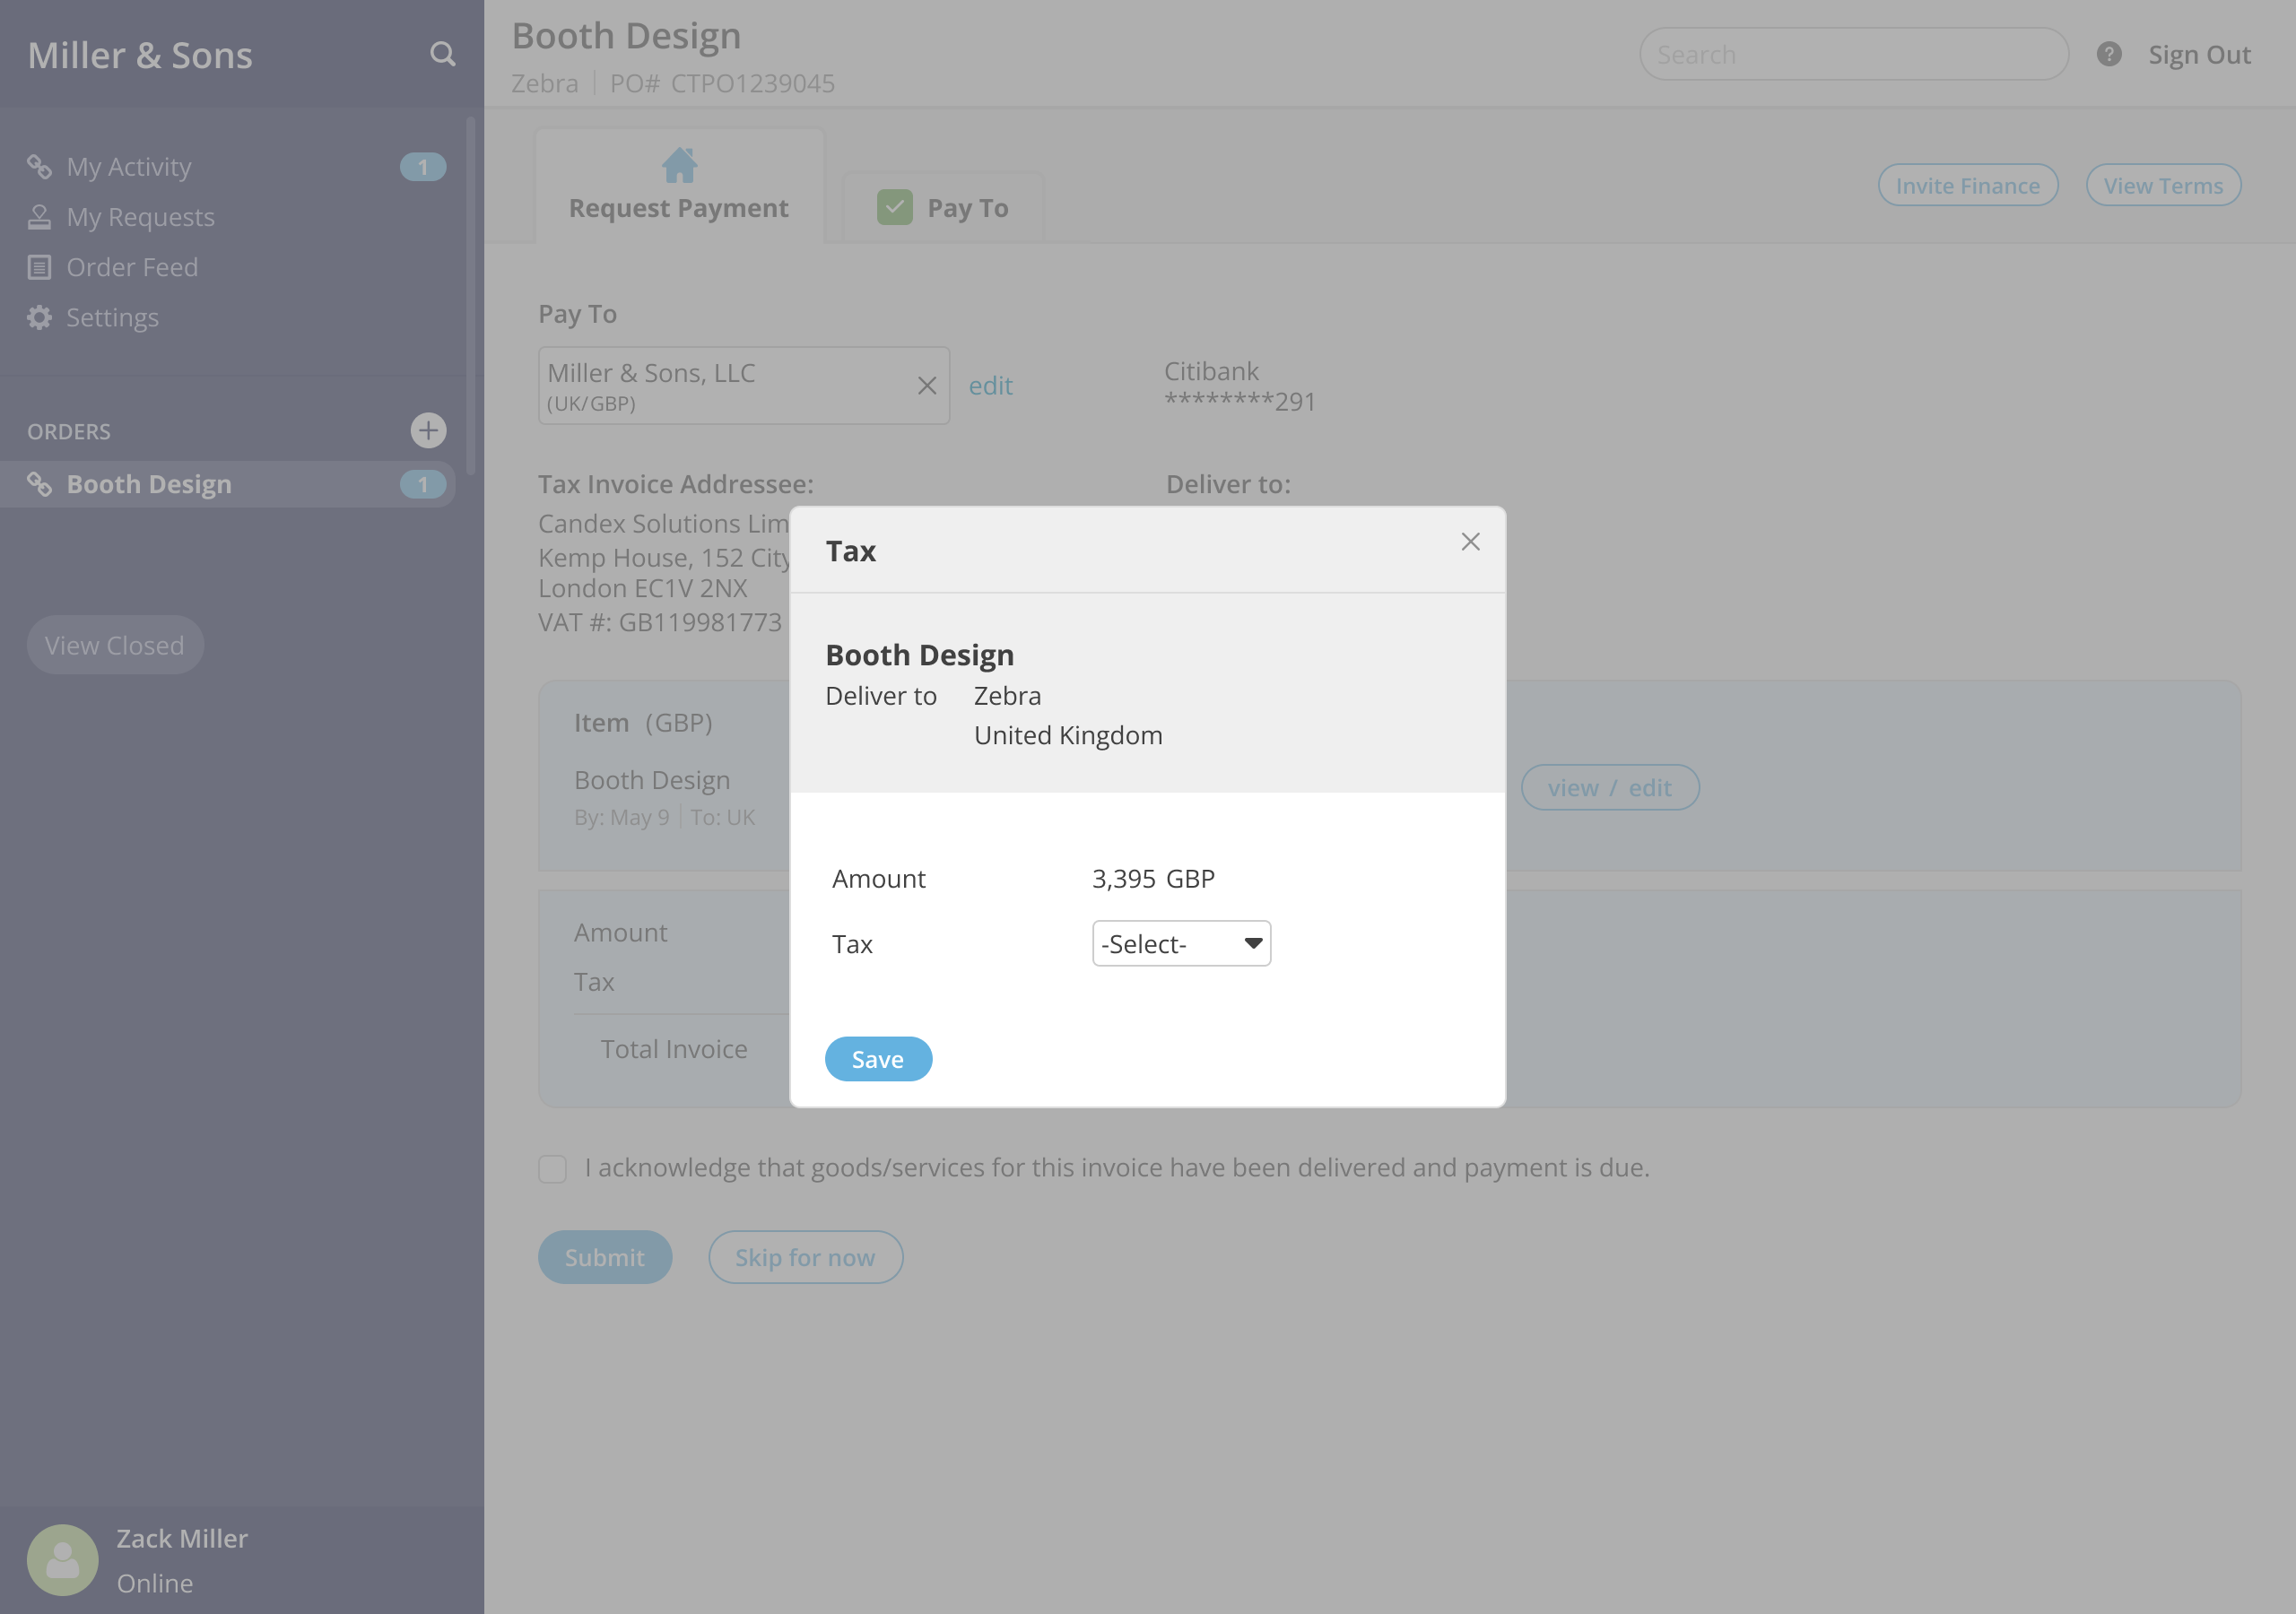Click the edit link beside payee
2296x1614 pixels.
point(990,386)
